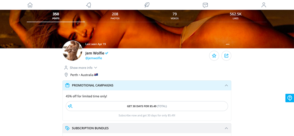Open the messages envelope icon
Image resolution: width=294 pixels, height=136 pixels.
point(205,5)
